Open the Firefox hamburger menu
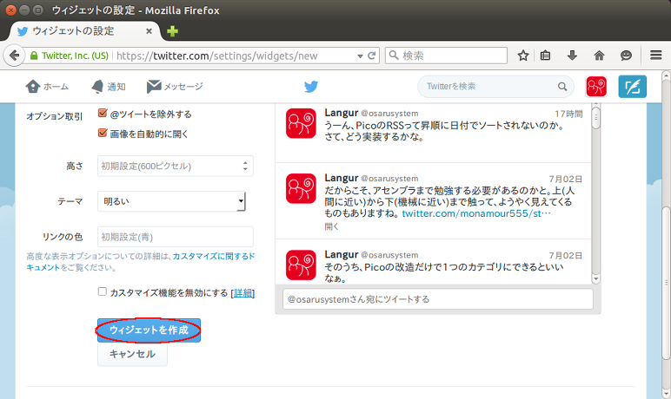Screen dimensions: 671x399 tap(656, 56)
